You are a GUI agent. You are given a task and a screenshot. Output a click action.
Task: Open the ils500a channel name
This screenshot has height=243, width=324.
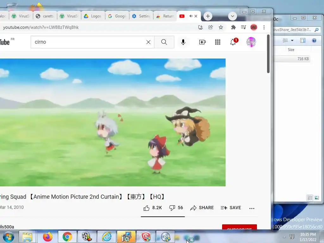coord(7,227)
